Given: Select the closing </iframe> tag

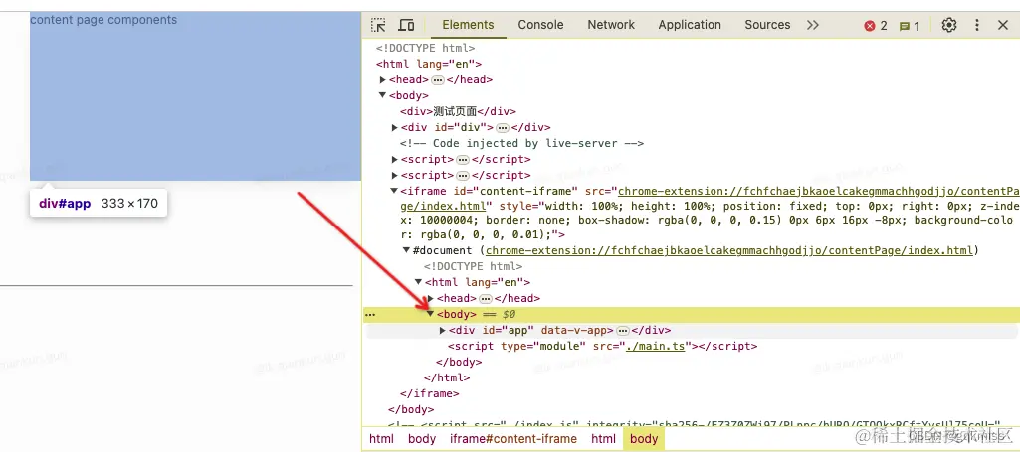Looking at the screenshot, I should tap(429, 393).
